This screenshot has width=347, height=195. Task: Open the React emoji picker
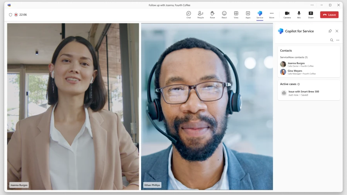(x=224, y=14)
